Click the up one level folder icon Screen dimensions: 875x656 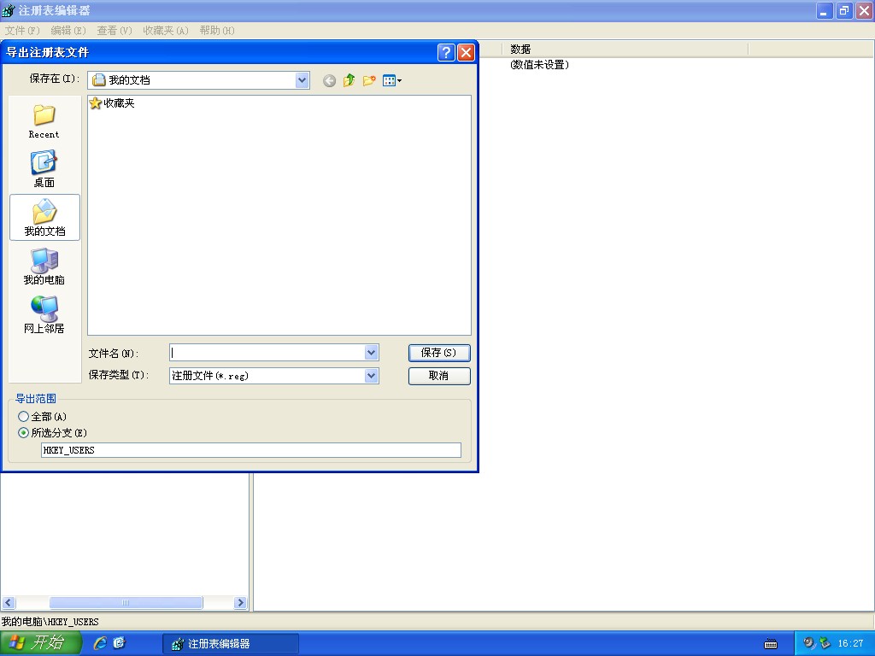(349, 81)
